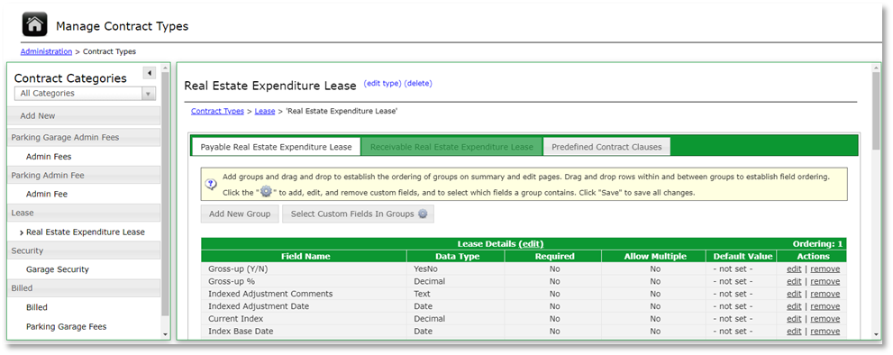Click the Parking Admin Fee category header
Viewport: 893px width, 355px height.
click(84, 176)
